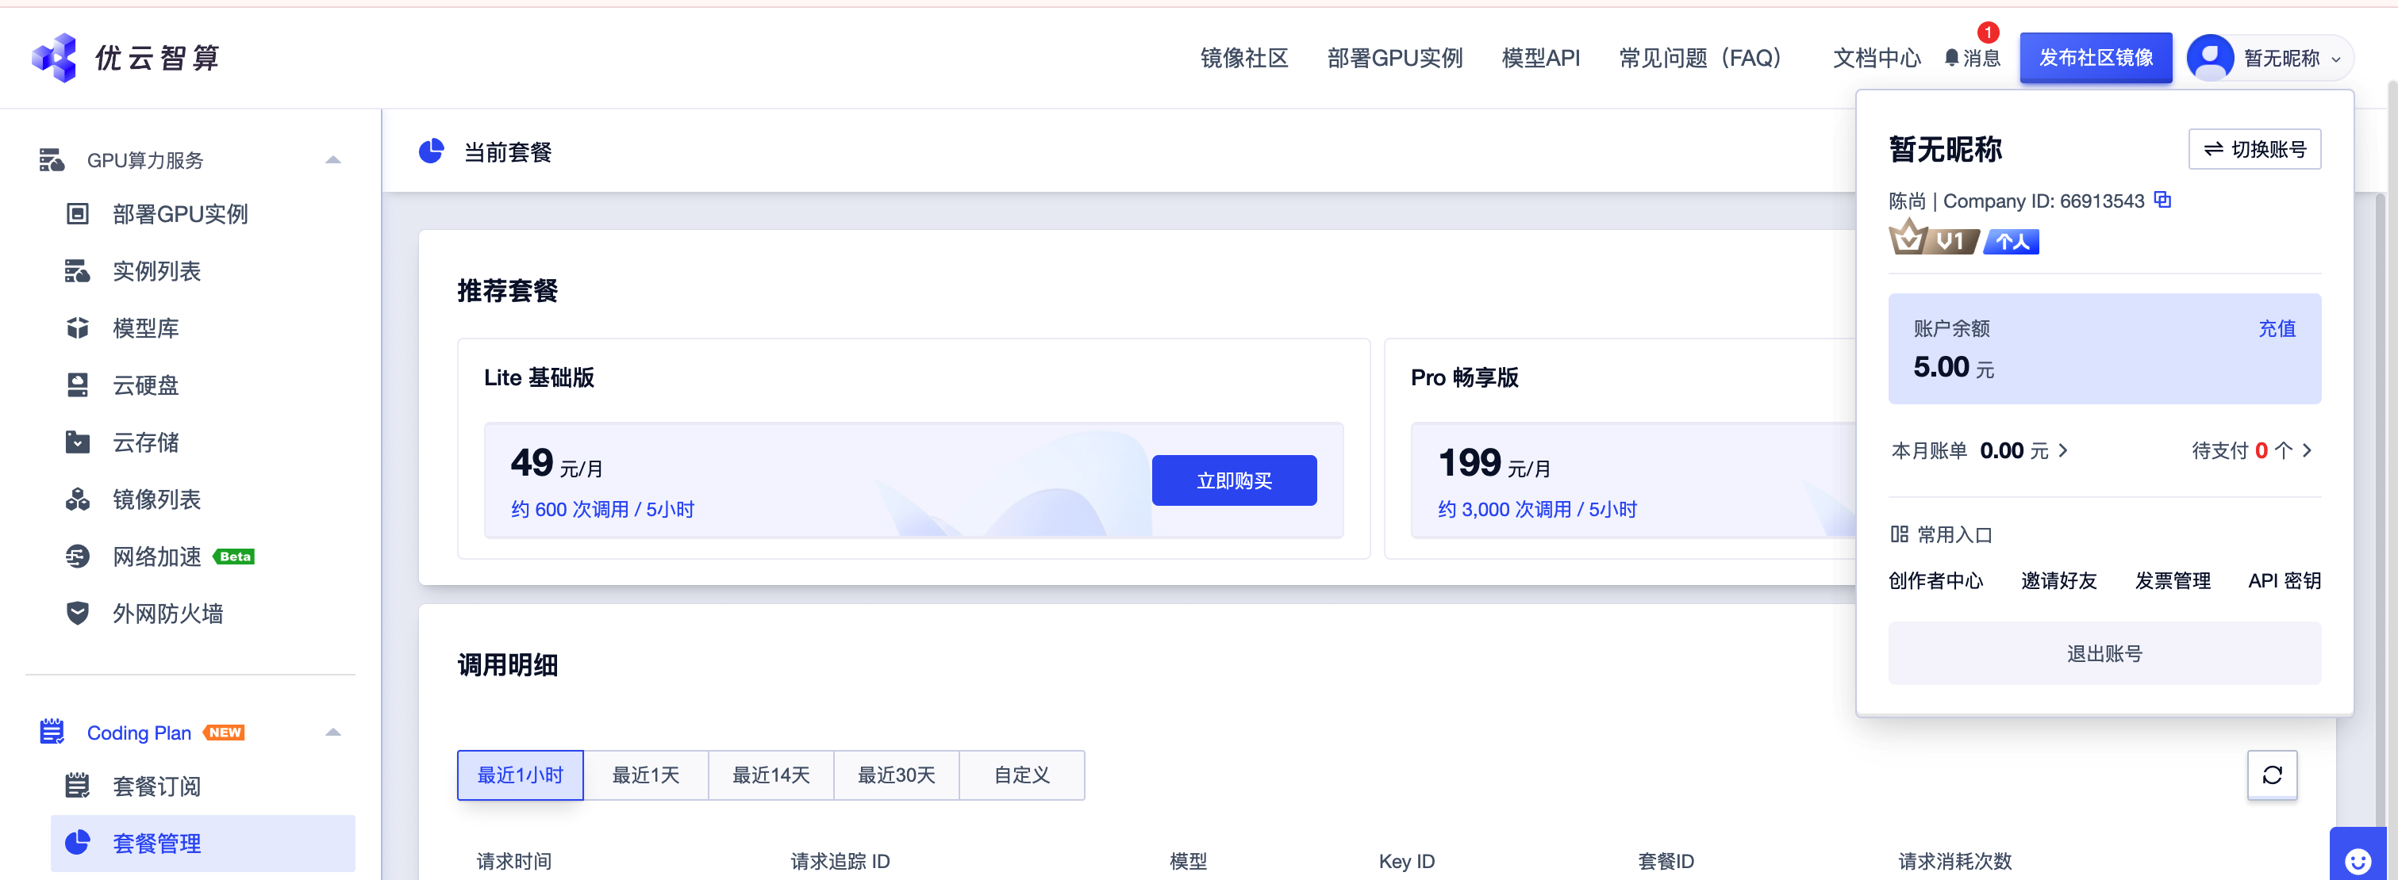Click the 退出账号 logout button
Image resolution: width=2398 pixels, height=880 pixels.
[x=2104, y=653]
